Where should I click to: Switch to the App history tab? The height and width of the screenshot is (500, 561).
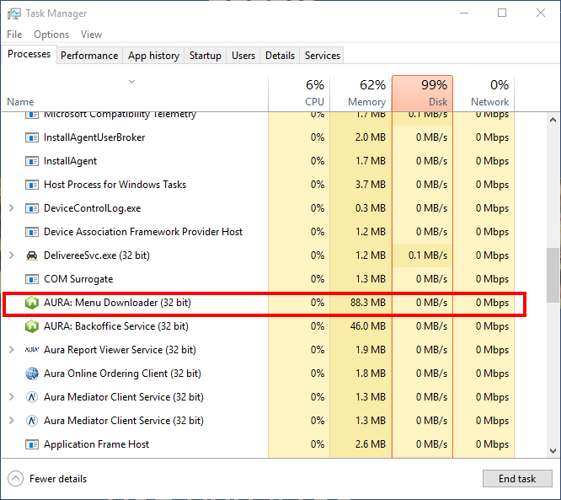click(x=153, y=56)
